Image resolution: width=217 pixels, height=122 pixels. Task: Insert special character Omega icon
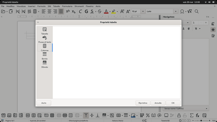click(182, 11)
